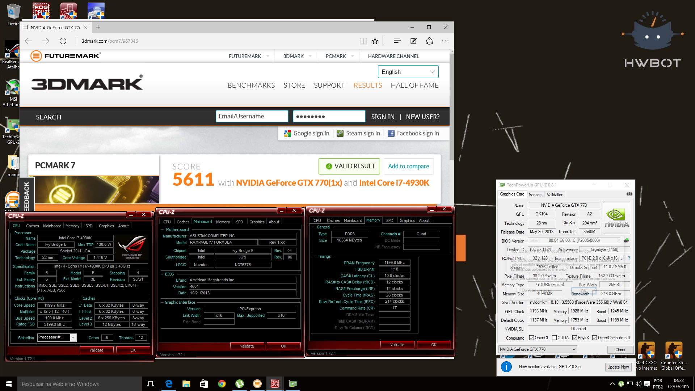Image resolution: width=695 pixels, height=391 pixels.
Task: Click the Make a Web Note icon
Action: (413, 41)
